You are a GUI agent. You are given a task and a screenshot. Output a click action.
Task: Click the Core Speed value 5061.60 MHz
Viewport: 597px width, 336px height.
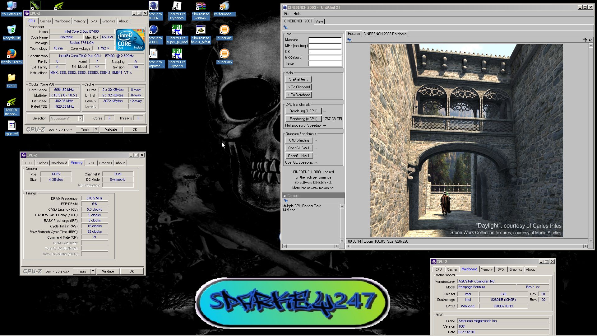[x=64, y=90]
